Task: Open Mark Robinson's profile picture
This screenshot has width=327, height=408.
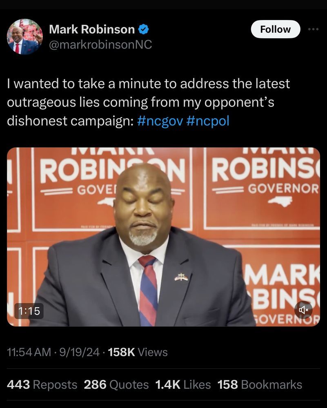Action: 25,36
